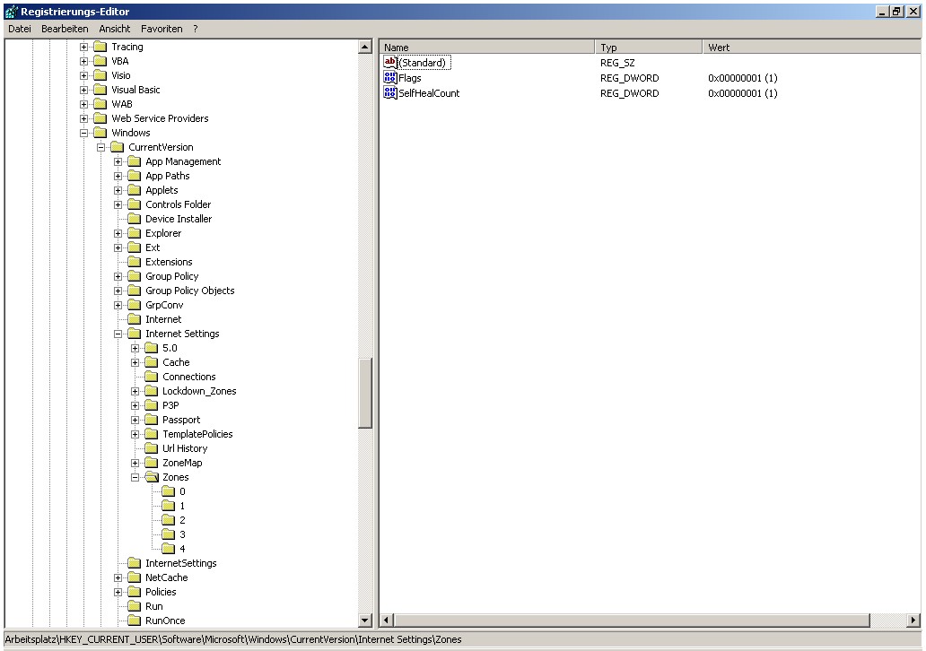Click the zone 0 folder icon
Screen dimensions: 926x651
click(x=169, y=491)
